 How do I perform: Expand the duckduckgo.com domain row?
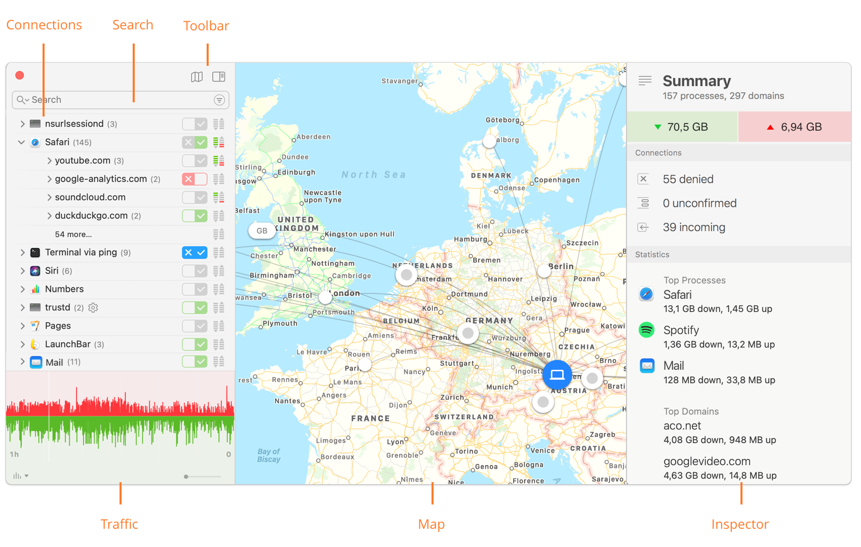pos(49,216)
